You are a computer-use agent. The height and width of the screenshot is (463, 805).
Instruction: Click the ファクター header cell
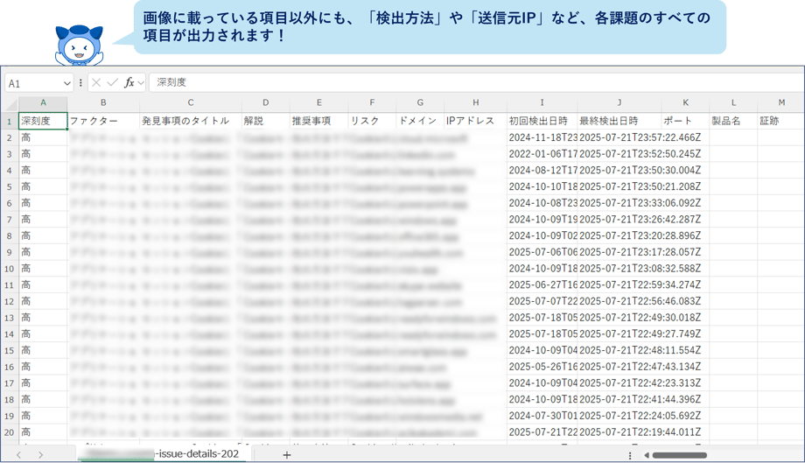coord(103,121)
